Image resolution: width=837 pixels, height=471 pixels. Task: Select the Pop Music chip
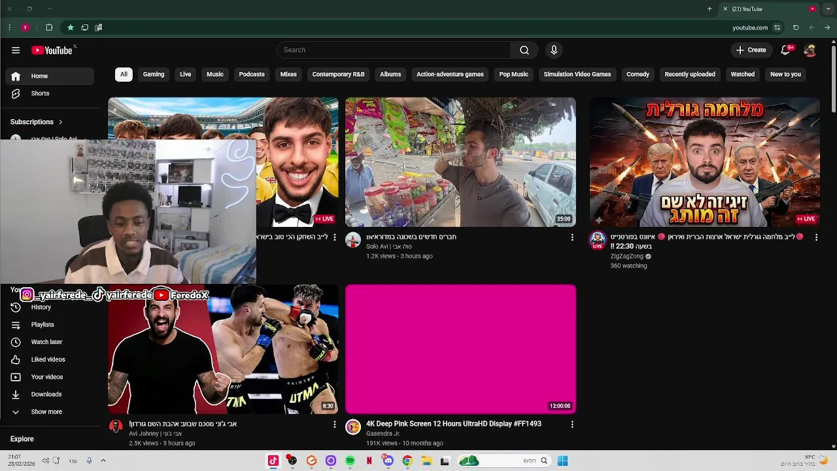(513, 75)
